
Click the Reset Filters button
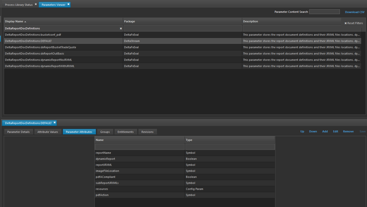coord(354,23)
